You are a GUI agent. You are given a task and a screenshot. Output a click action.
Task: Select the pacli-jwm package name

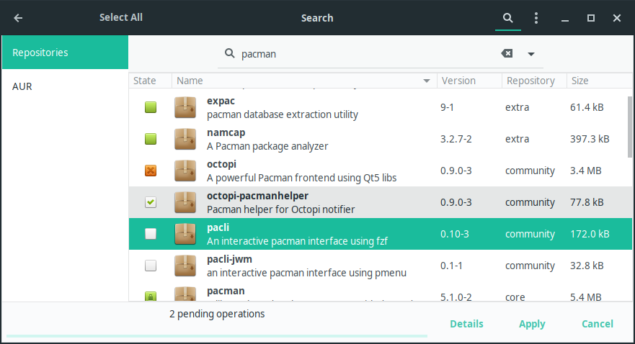(229, 259)
